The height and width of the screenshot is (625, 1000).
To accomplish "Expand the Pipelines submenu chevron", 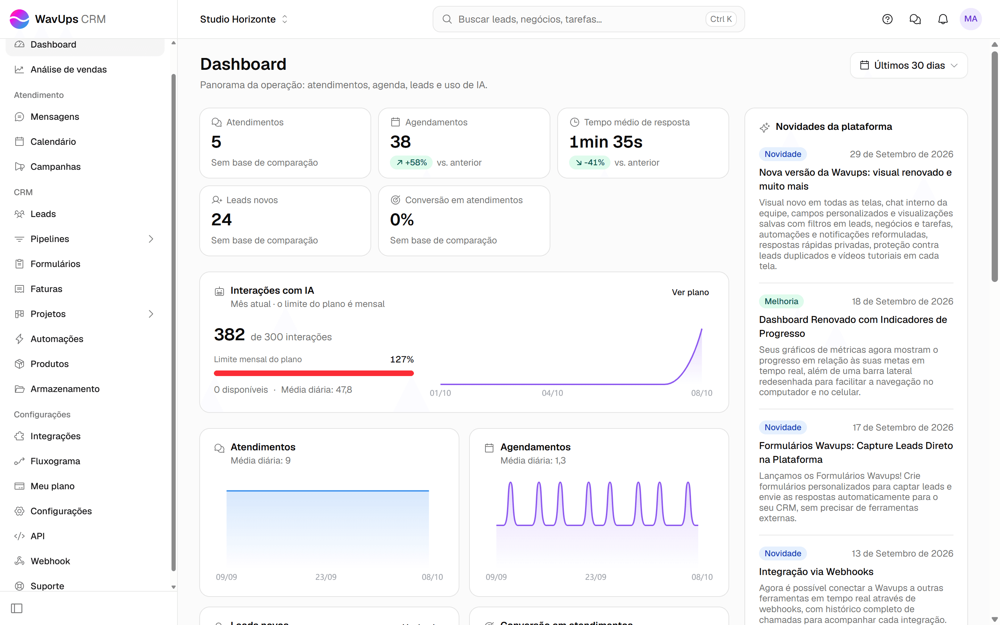I will pyautogui.click(x=151, y=239).
